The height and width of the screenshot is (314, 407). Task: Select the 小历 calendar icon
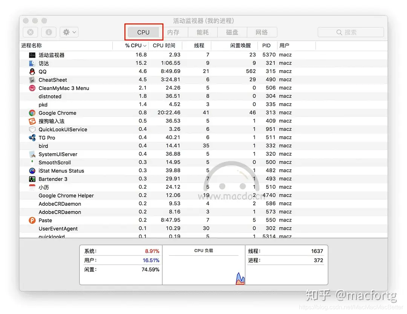32,187
